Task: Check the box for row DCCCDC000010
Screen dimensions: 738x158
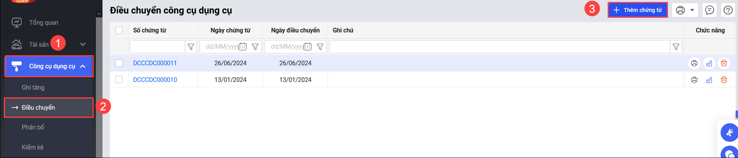Action: click(x=119, y=79)
